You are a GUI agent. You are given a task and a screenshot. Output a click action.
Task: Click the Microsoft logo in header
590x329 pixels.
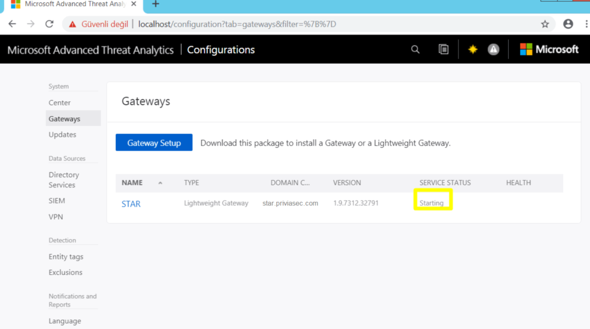(549, 49)
